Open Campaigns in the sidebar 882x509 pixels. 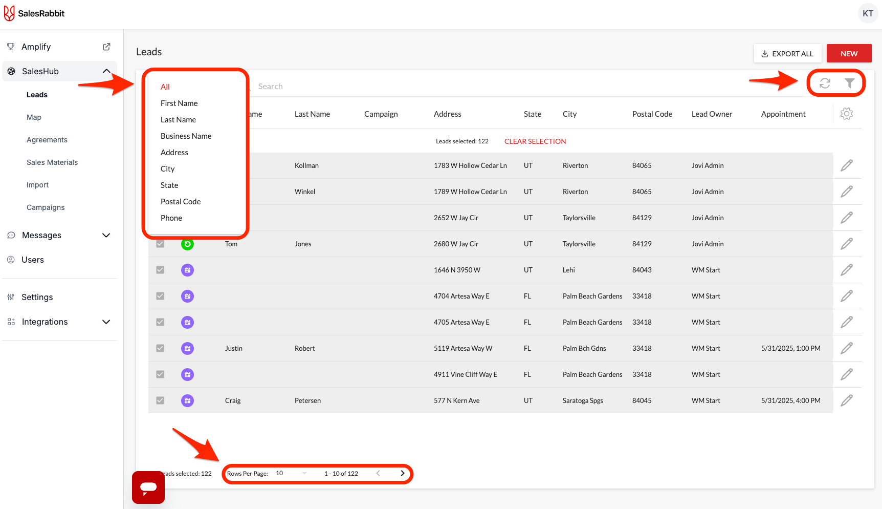coord(46,207)
